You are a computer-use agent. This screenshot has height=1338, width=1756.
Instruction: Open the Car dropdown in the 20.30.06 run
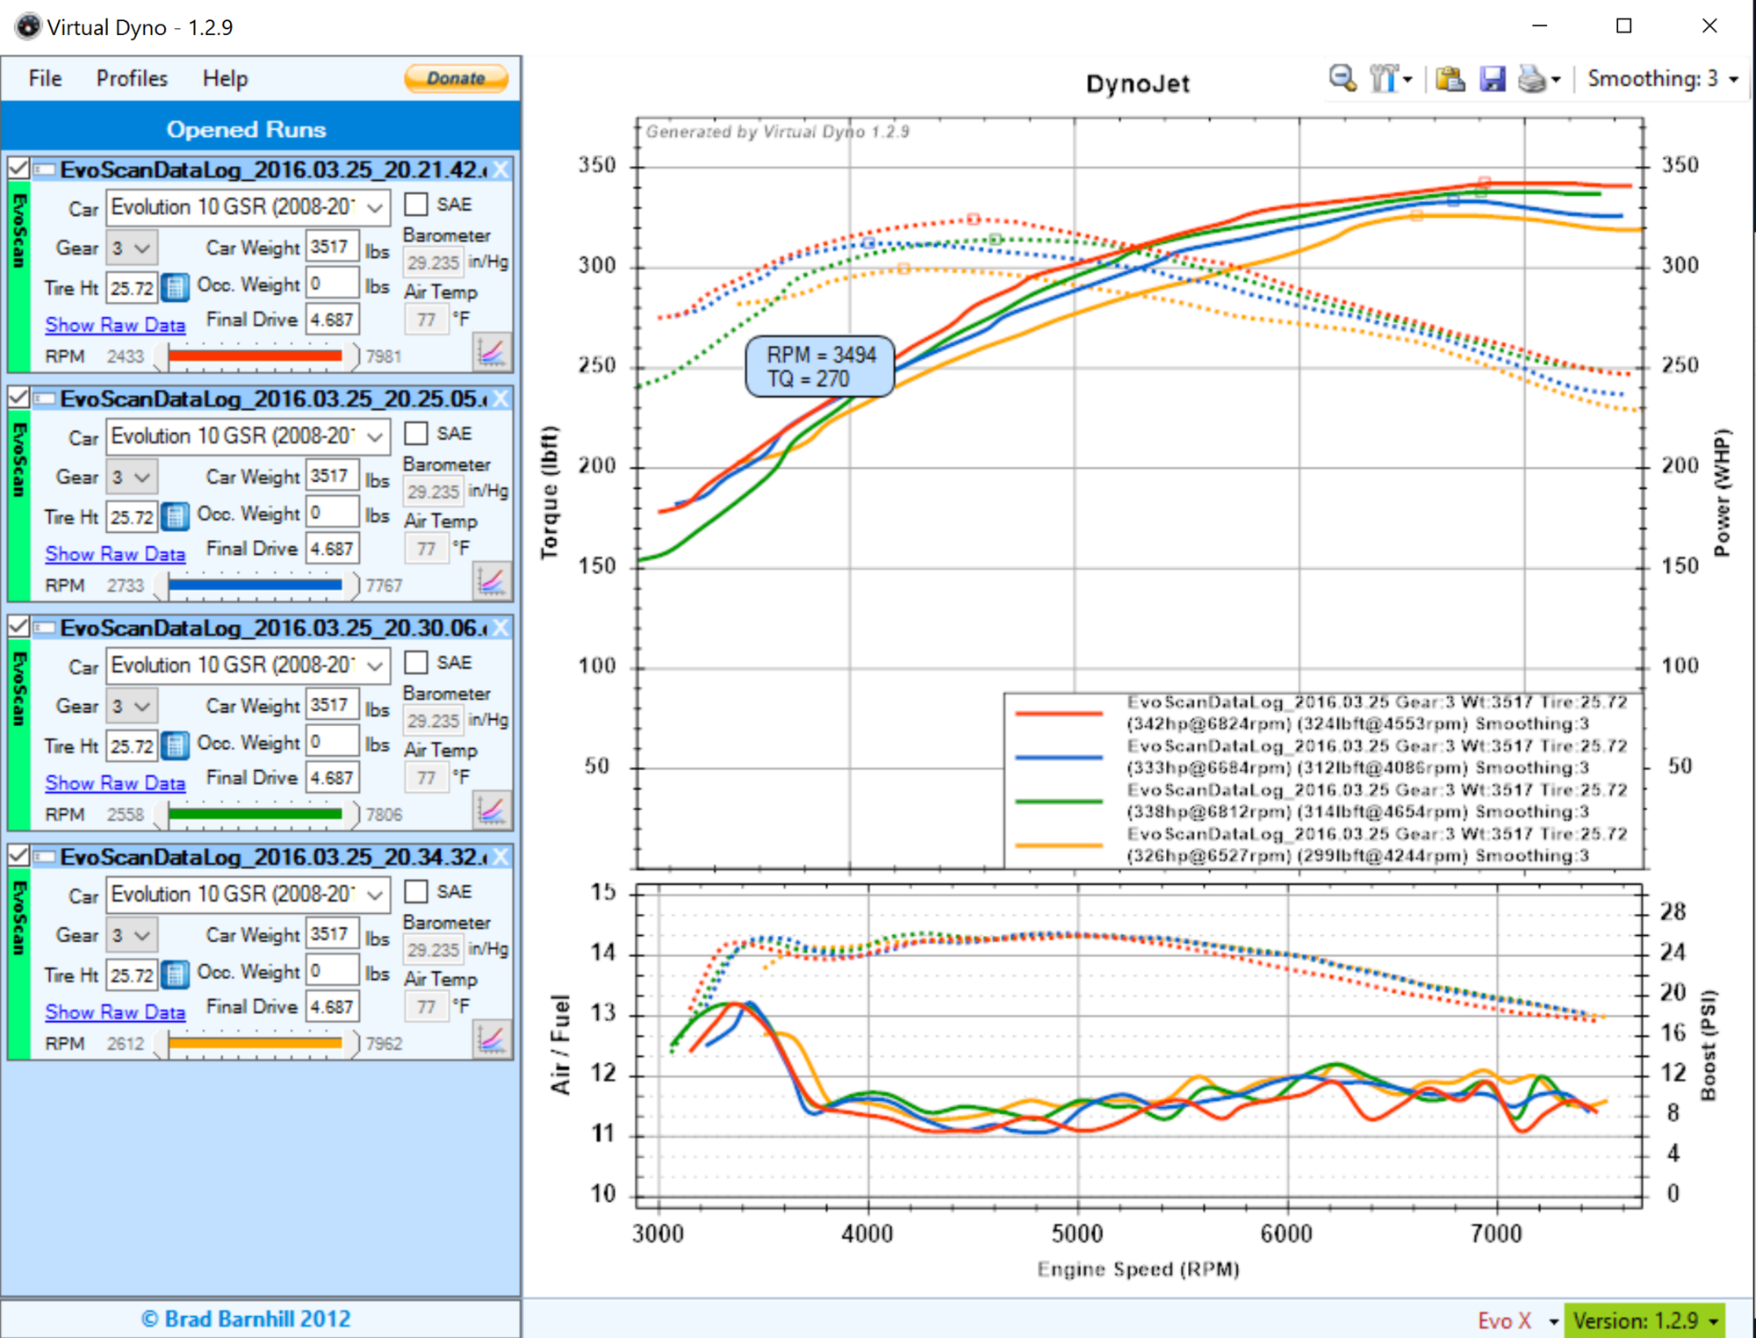[248, 665]
